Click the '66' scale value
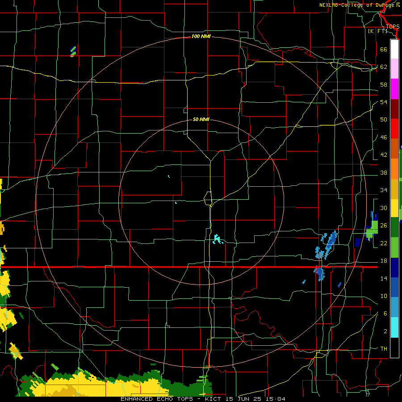This screenshot has width=402, height=402. tap(384, 49)
